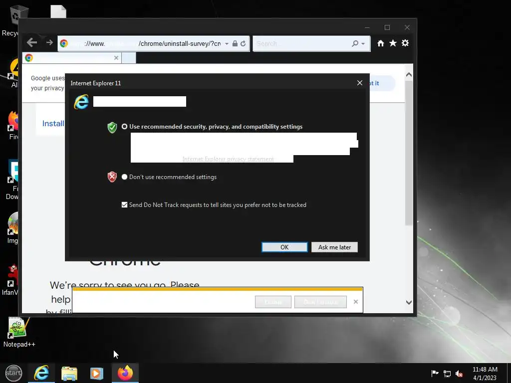Click the browser Back arrow button
This screenshot has height=383, width=511.
31,43
